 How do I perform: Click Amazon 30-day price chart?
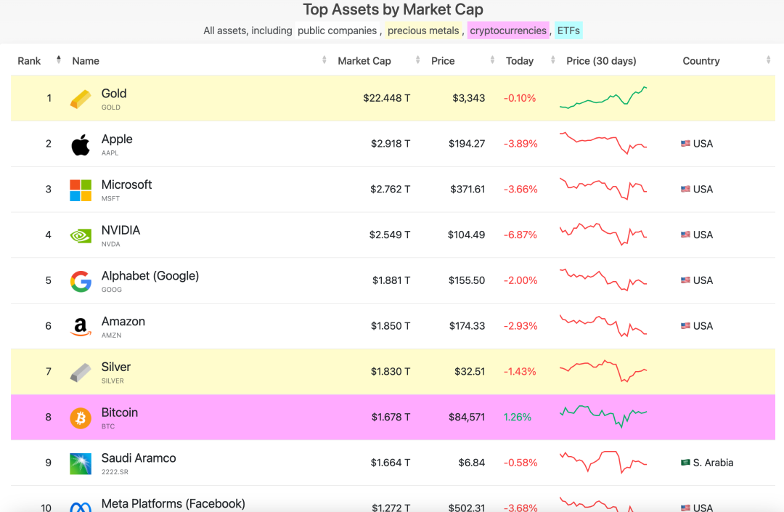pyautogui.click(x=603, y=325)
